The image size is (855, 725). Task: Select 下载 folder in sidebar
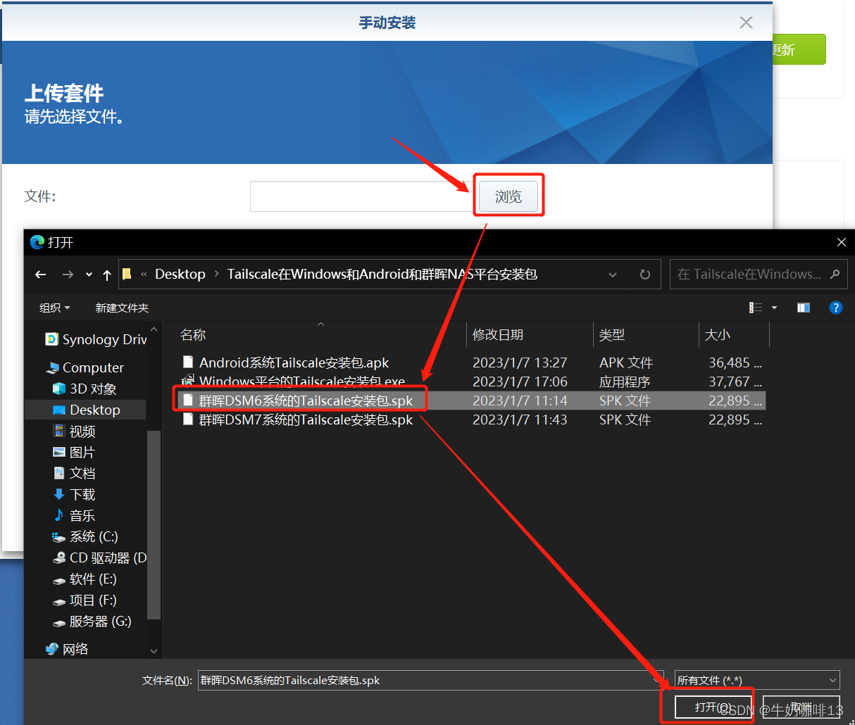[75, 494]
